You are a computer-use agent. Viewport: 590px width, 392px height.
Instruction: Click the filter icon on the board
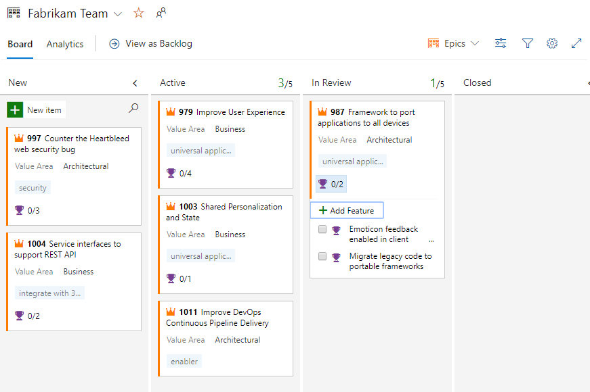click(x=528, y=43)
